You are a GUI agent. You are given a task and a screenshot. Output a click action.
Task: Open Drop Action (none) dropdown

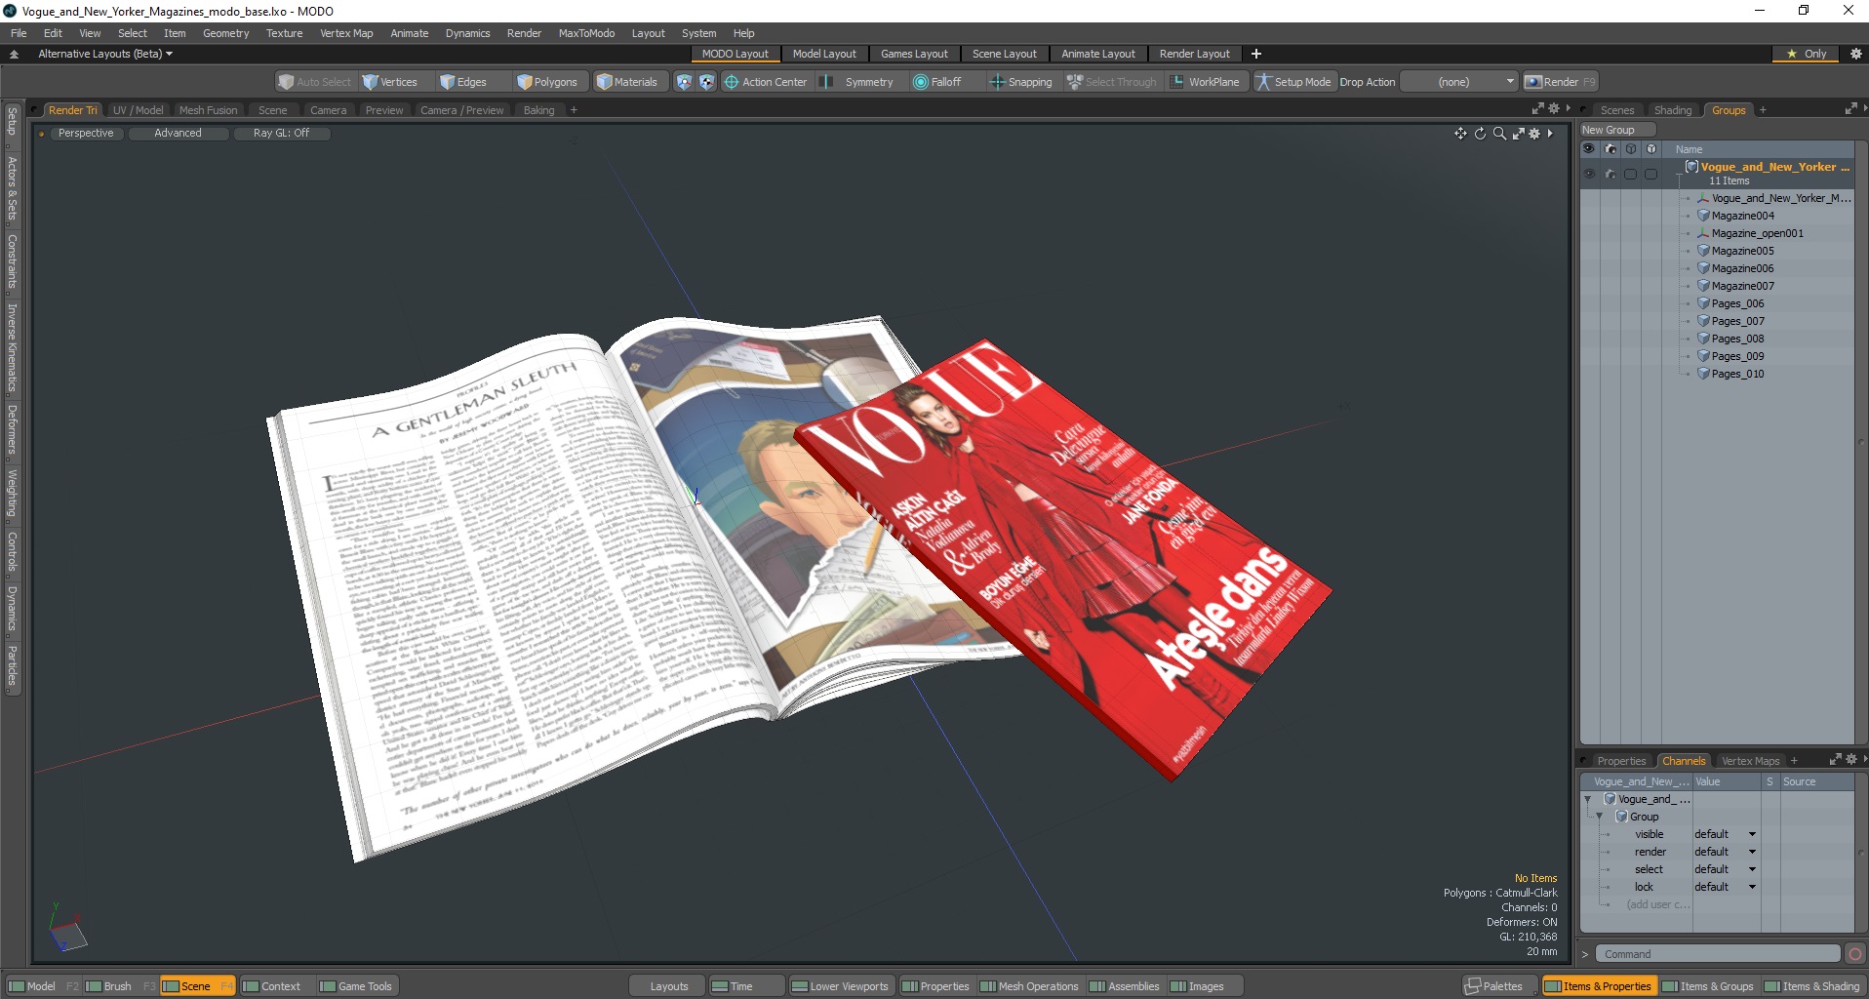[x=1460, y=82]
